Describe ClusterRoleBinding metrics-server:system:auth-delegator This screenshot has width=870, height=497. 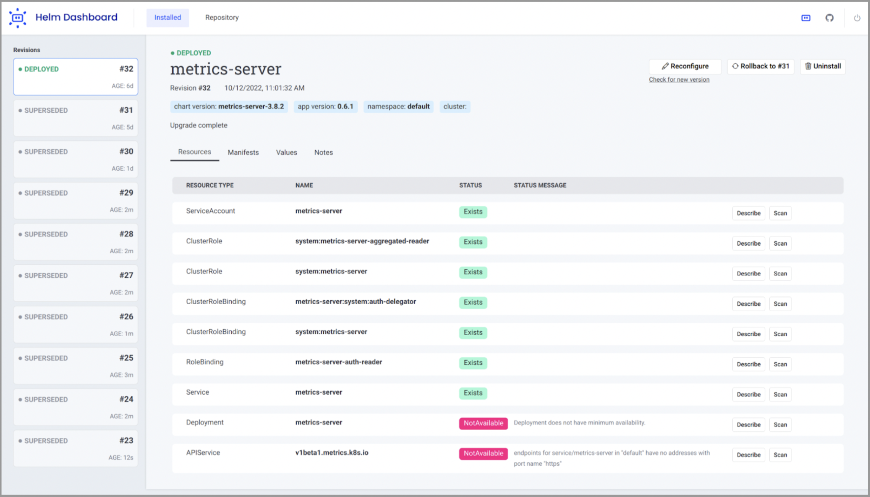[749, 304]
